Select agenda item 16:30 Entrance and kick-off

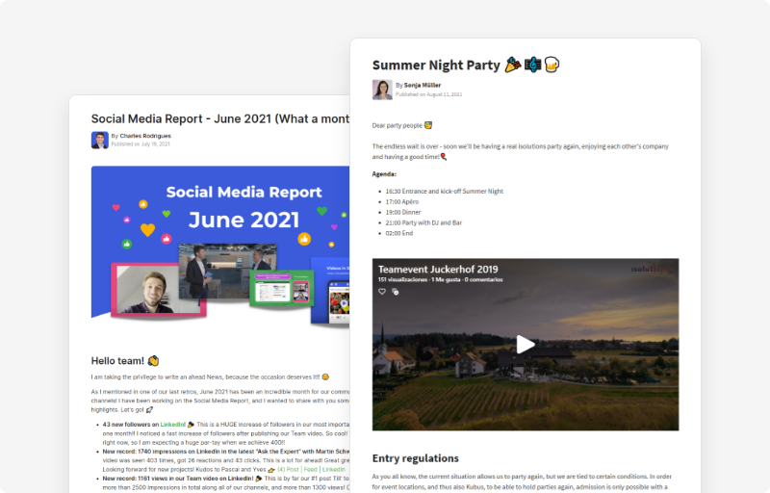tap(445, 191)
